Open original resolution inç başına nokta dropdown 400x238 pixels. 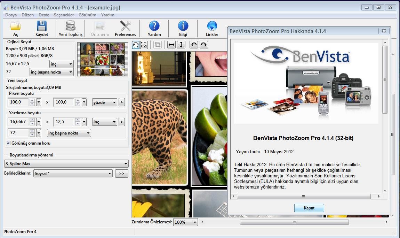click(52, 72)
